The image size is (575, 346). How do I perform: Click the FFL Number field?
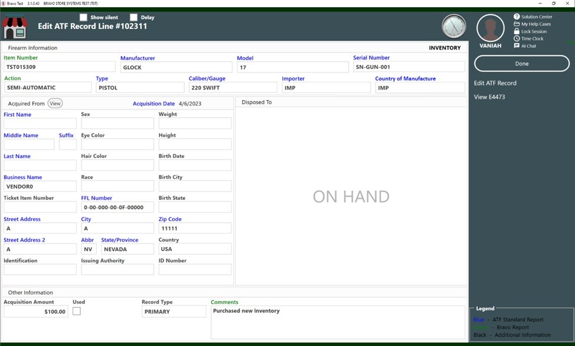117,207
